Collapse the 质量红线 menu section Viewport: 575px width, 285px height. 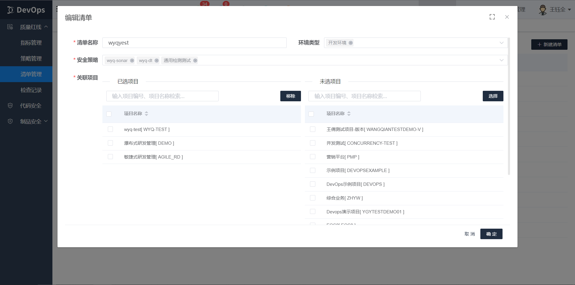[46, 27]
